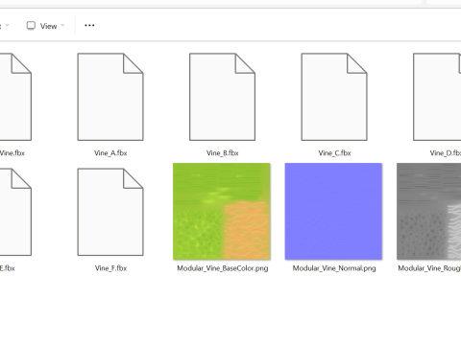
Task: Click the Vine_B.fbx file name
Action: [223, 153]
